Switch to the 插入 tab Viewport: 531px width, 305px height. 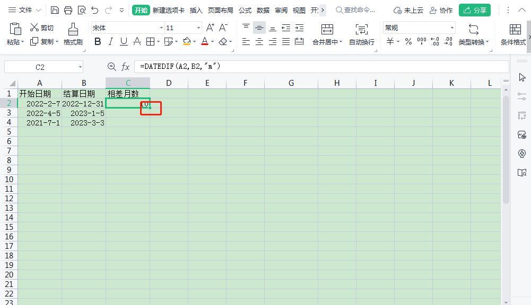click(196, 11)
